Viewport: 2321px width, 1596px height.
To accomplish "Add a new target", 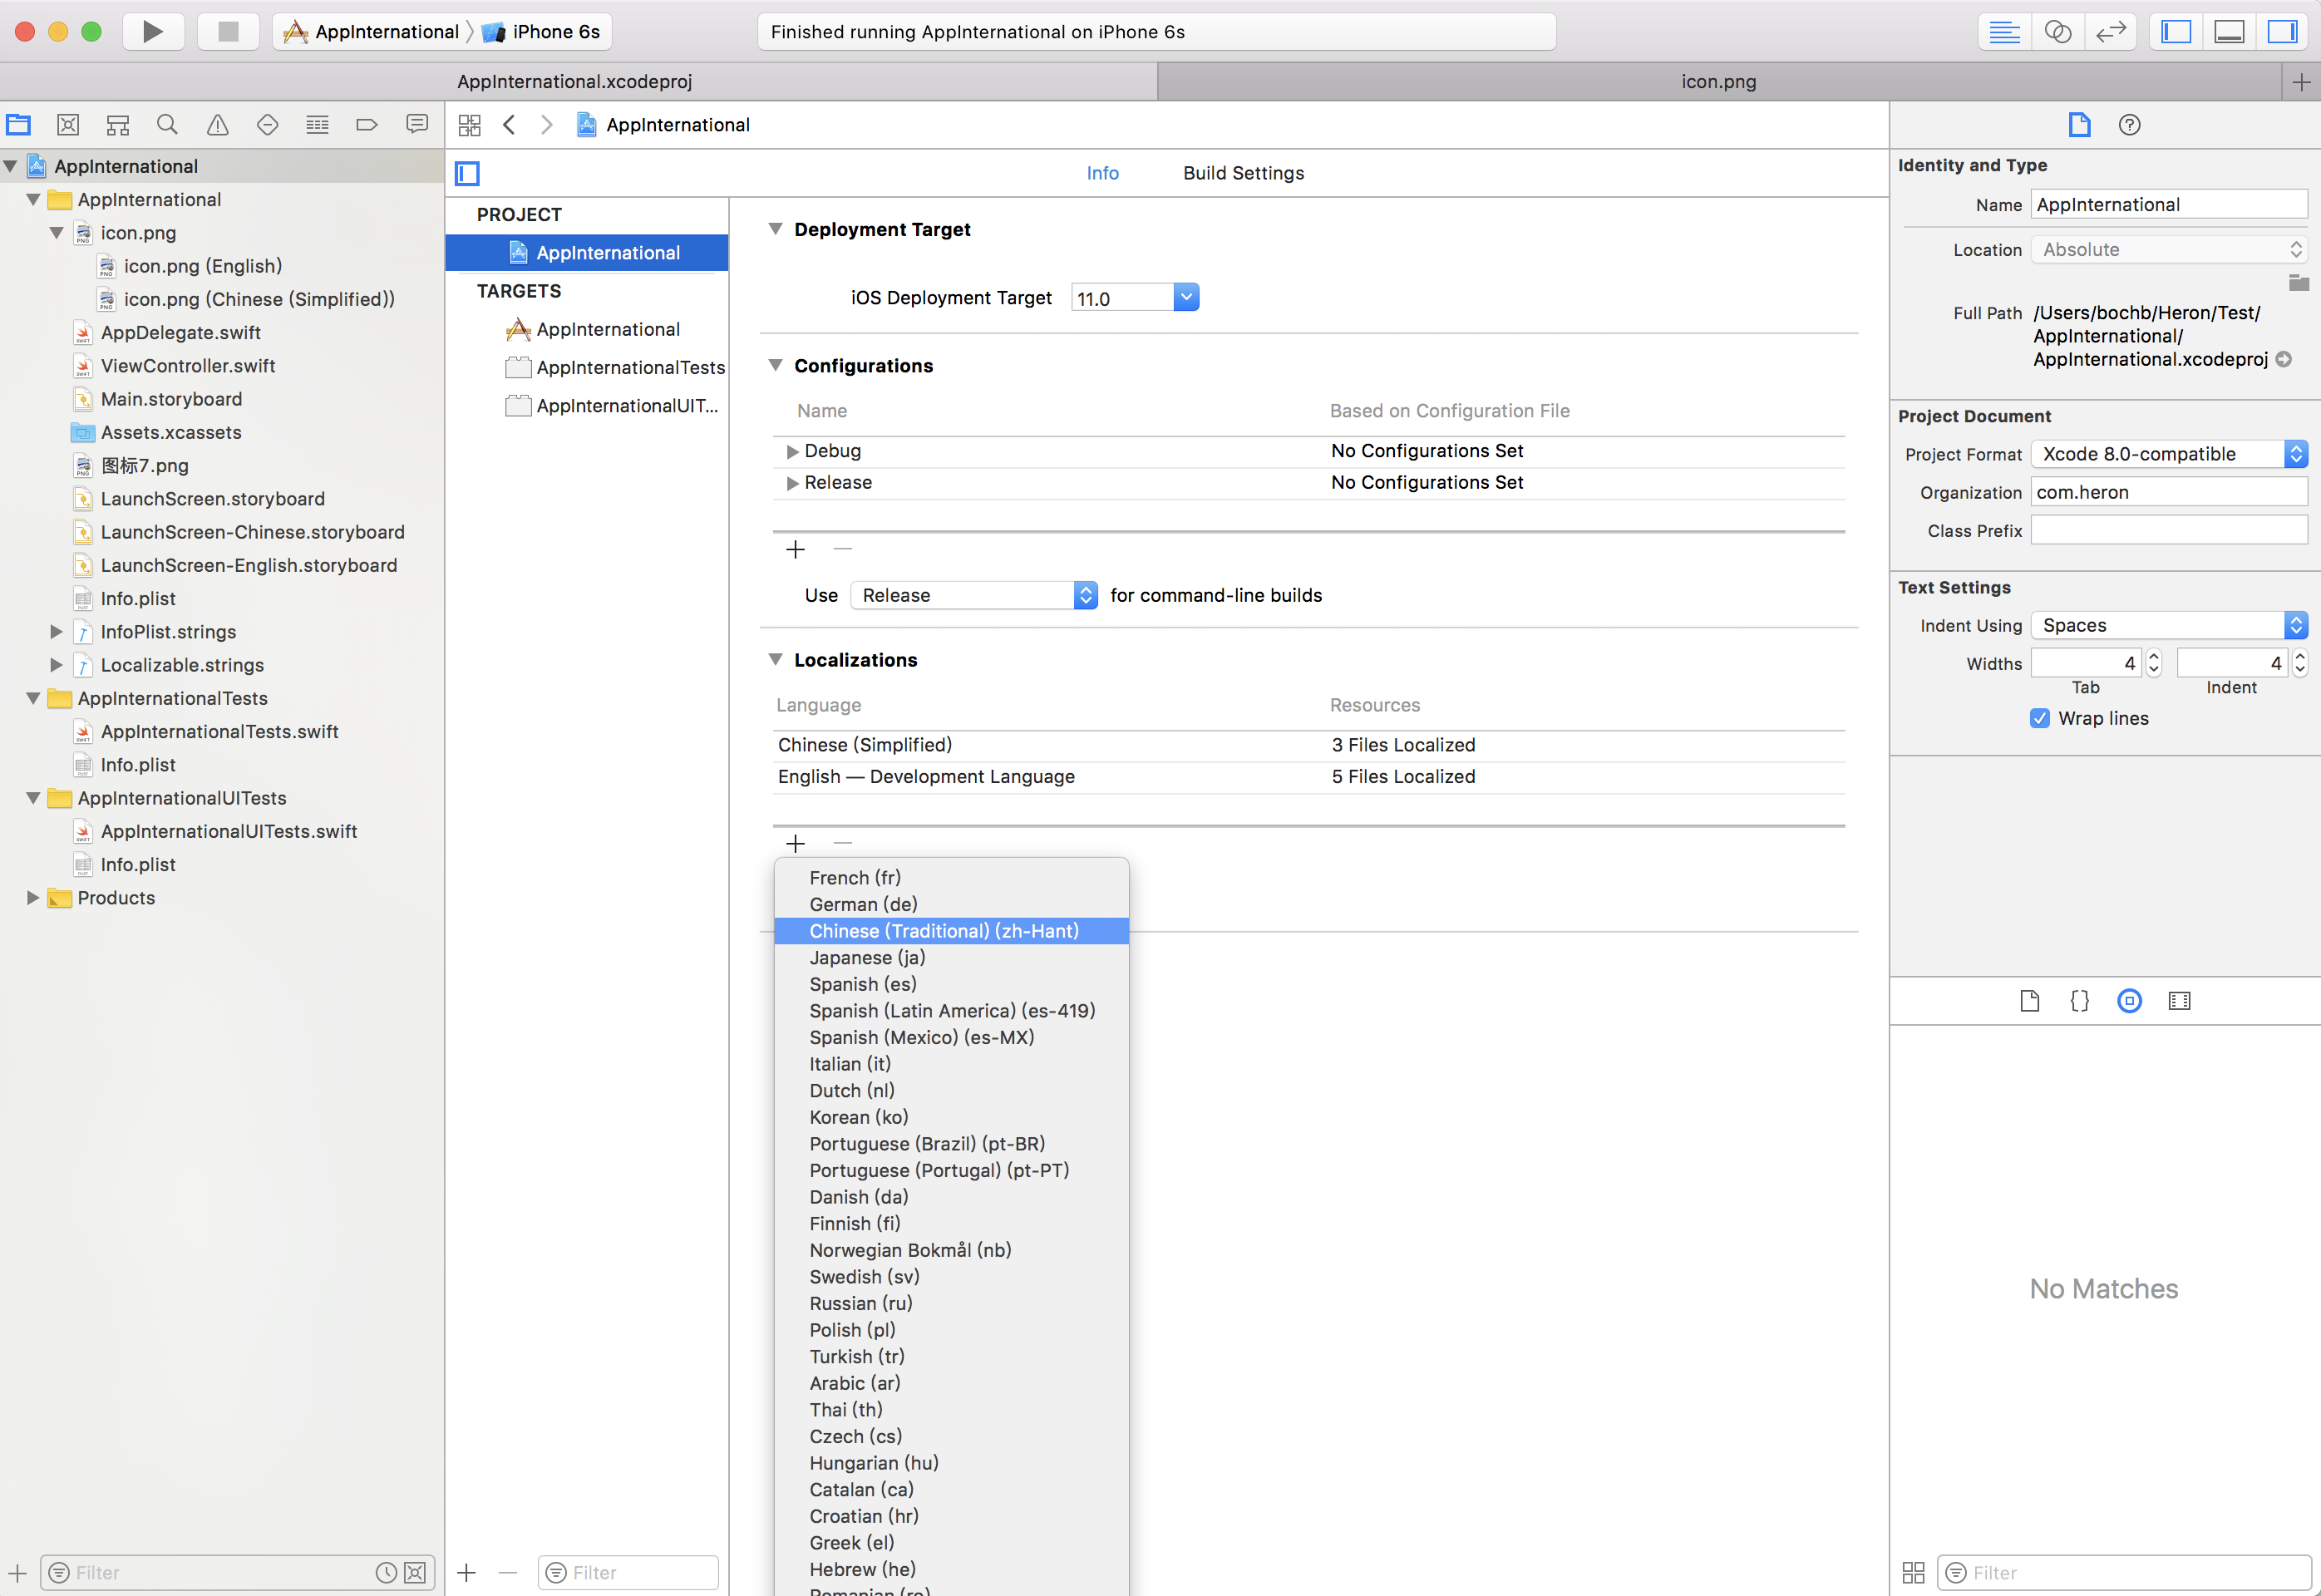I will 466,1572.
